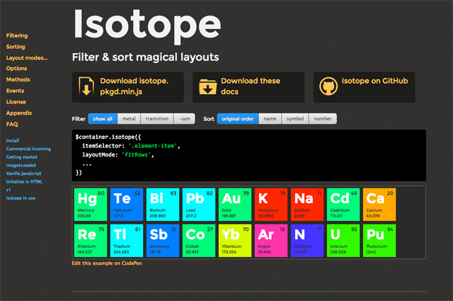Click the Hg Mercury element tile
Viewport: 453px width, 301px height.
coord(91,205)
